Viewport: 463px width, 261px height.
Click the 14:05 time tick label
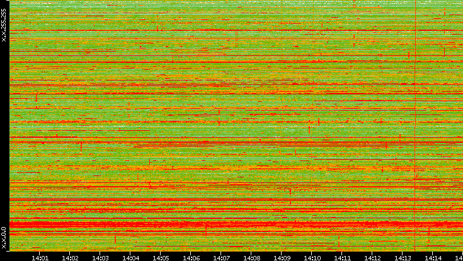point(161,258)
